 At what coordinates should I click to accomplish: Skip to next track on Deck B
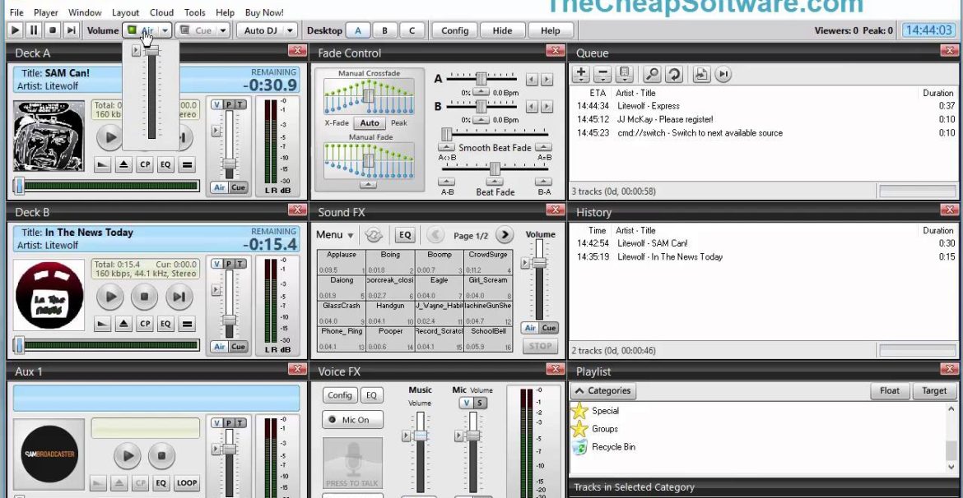pyautogui.click(x=179, y=297)
